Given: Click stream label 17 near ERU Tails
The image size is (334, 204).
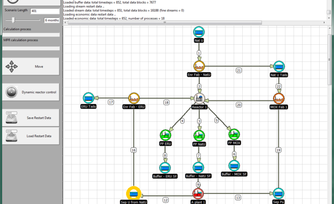Looking at the screenshot, I should point(111,102).
